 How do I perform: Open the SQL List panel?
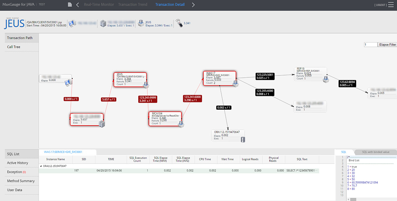tap(22, 154)
